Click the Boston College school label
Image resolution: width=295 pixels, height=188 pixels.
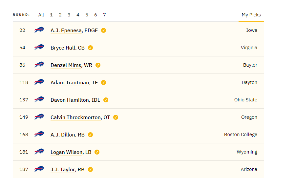coord(241,135)
